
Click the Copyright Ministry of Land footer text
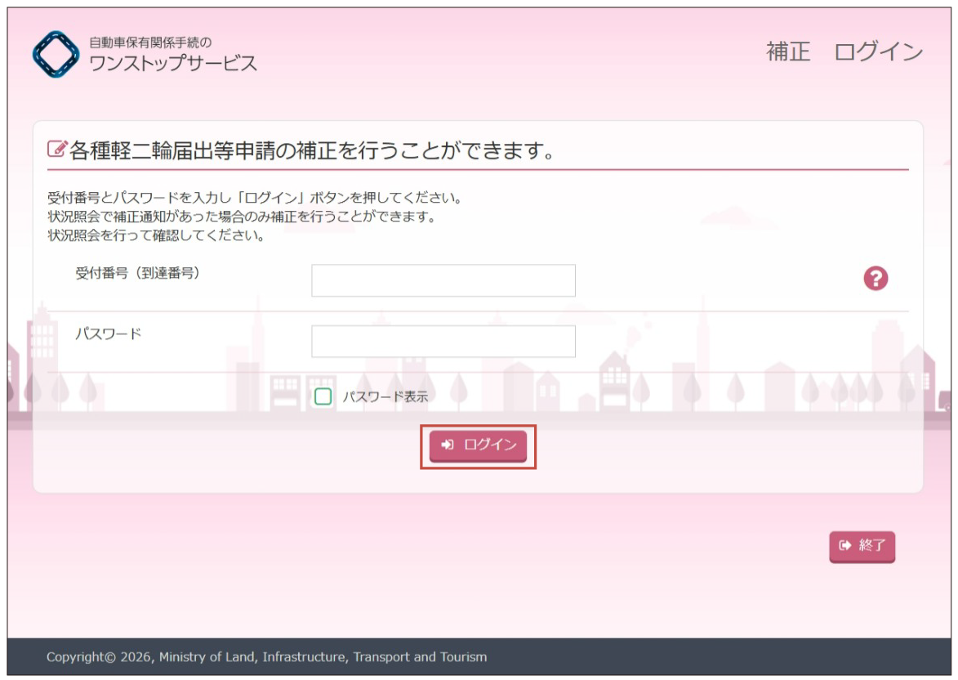click(266, 657)
